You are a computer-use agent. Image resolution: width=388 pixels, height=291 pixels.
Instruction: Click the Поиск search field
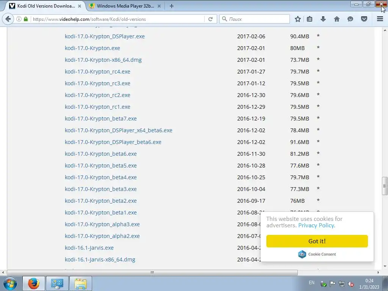point(255,19)
